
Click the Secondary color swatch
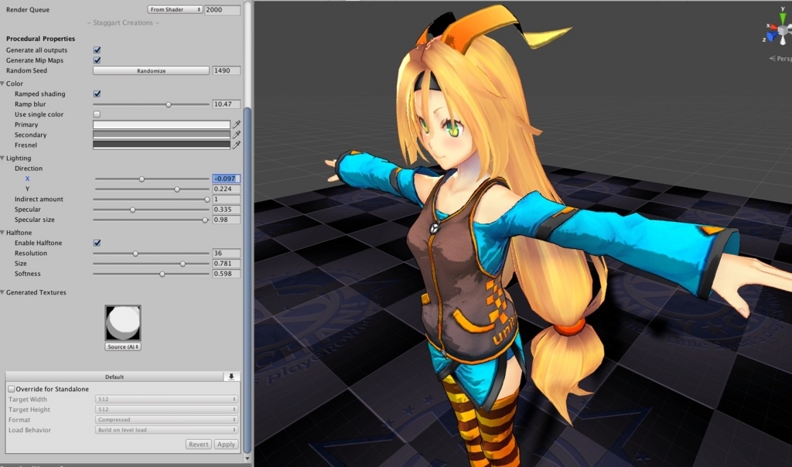162,135
